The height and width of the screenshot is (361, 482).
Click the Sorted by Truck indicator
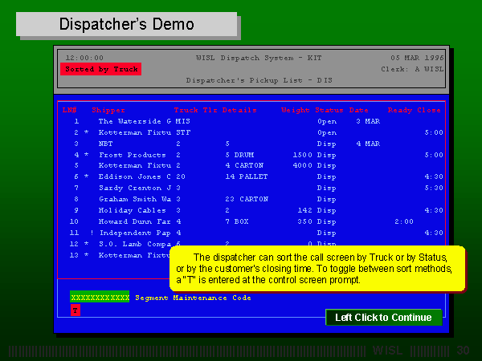coord(101,69)
